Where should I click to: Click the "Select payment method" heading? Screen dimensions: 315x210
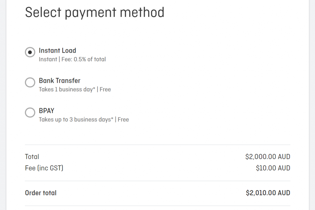click(94, 13)
